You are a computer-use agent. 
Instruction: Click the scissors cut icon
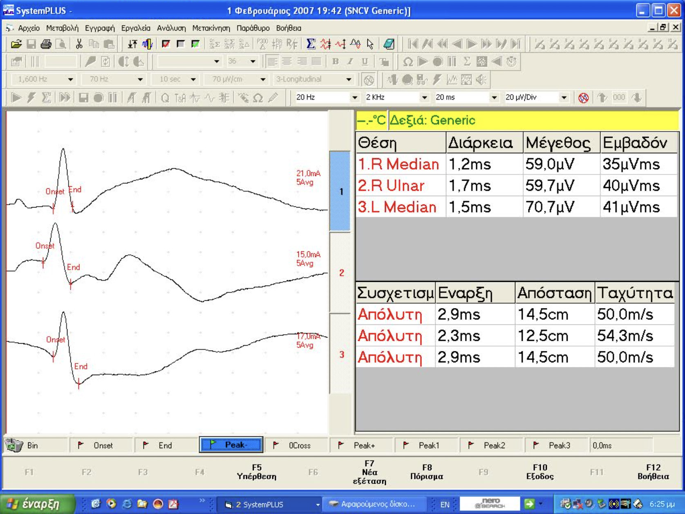point(79,44)
